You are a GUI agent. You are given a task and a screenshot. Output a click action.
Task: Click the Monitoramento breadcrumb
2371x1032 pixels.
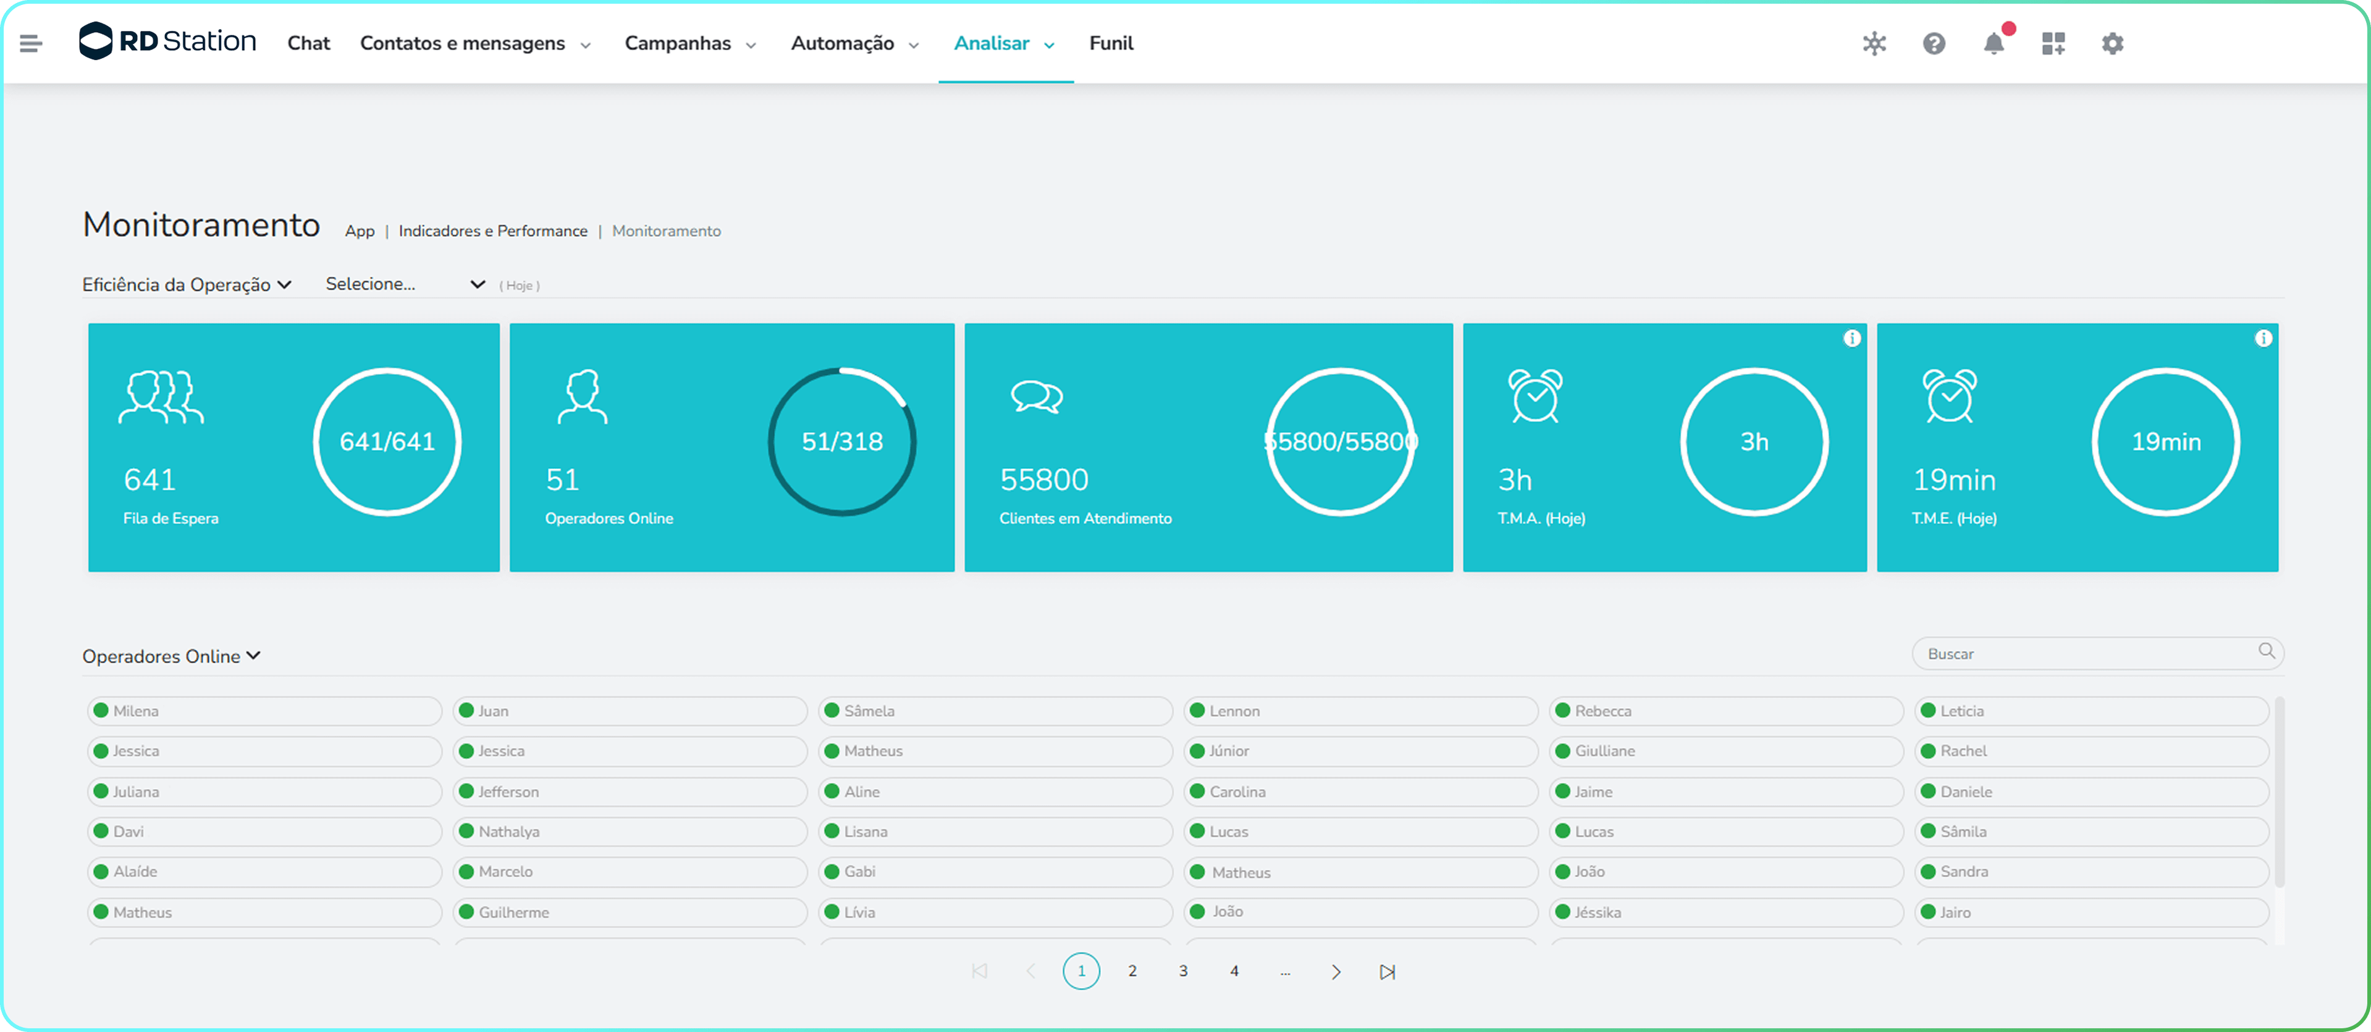(667, 231)
